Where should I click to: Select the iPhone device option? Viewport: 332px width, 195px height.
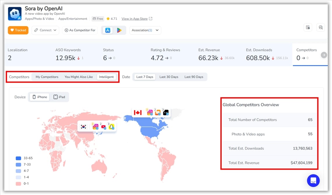coord(40,97)
